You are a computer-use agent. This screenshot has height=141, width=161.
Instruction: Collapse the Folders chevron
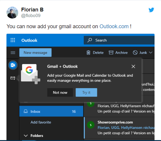coord(26,136)
